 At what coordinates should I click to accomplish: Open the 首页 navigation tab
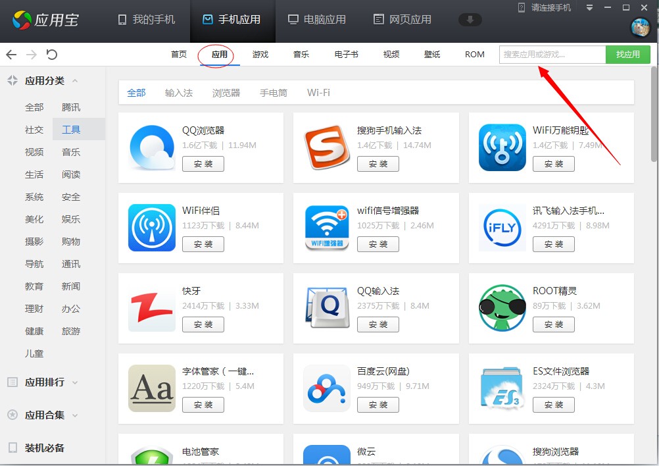179,54
